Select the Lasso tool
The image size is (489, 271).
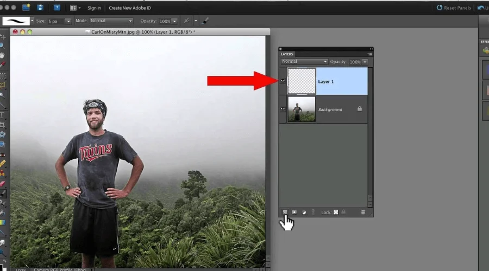[3, 85]
